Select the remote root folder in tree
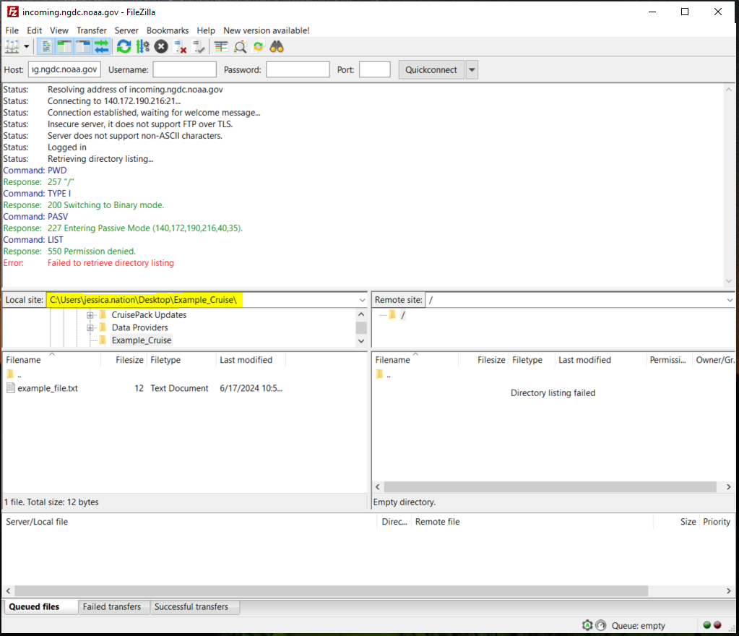The image size is (739, 636). [403, 315]
